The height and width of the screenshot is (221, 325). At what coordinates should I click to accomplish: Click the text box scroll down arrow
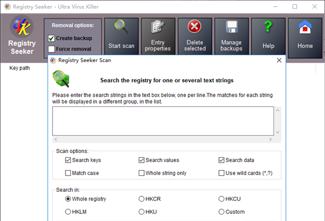278,132
